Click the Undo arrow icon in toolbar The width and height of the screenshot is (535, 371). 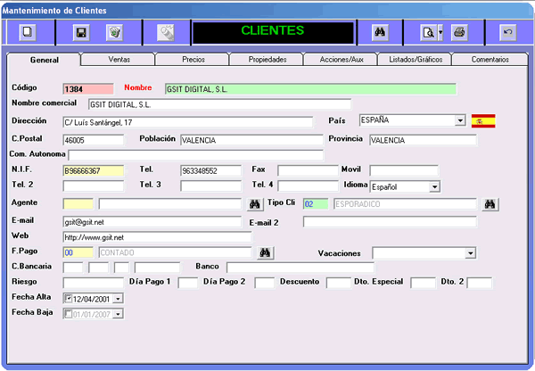tap(507, 31)
